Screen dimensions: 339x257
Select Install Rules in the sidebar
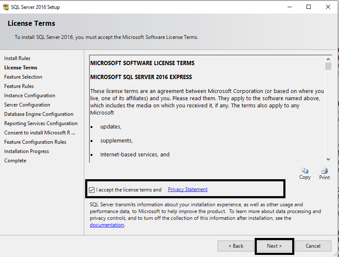[17, 58]
